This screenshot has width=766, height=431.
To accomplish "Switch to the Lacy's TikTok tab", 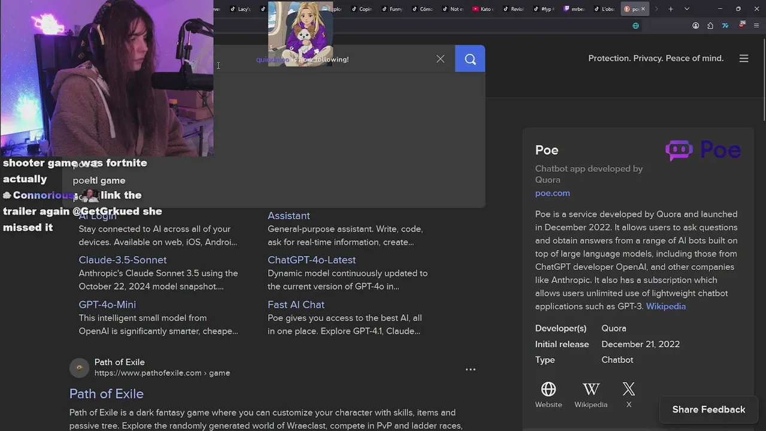I will (241, 9).
